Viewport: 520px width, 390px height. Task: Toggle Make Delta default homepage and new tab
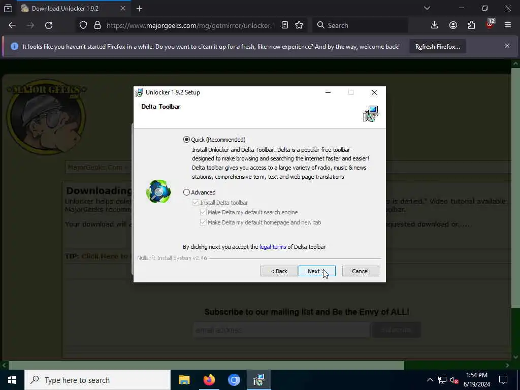203,222
